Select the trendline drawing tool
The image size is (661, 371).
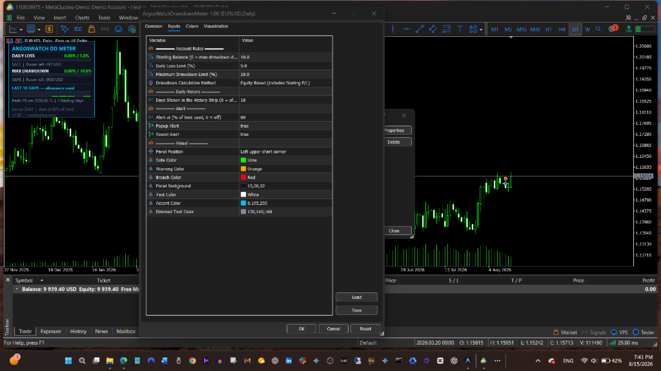pos(420,29)
